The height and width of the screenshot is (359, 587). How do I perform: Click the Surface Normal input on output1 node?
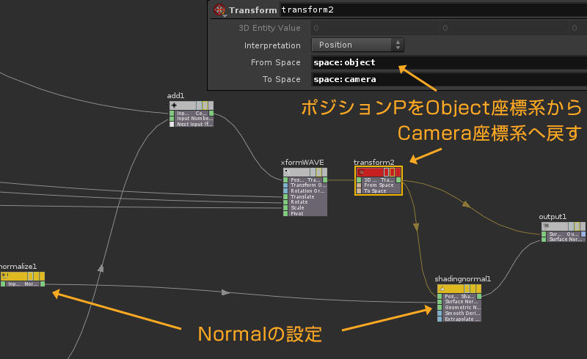click(545, 239)
